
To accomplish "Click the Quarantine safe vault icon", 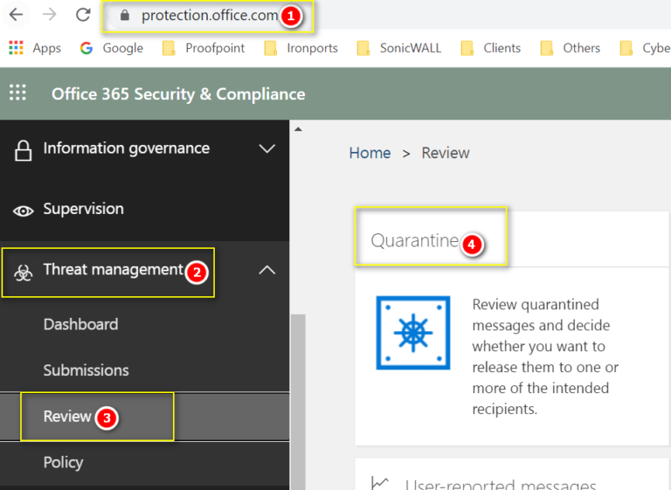I will (x=413, y=333).
